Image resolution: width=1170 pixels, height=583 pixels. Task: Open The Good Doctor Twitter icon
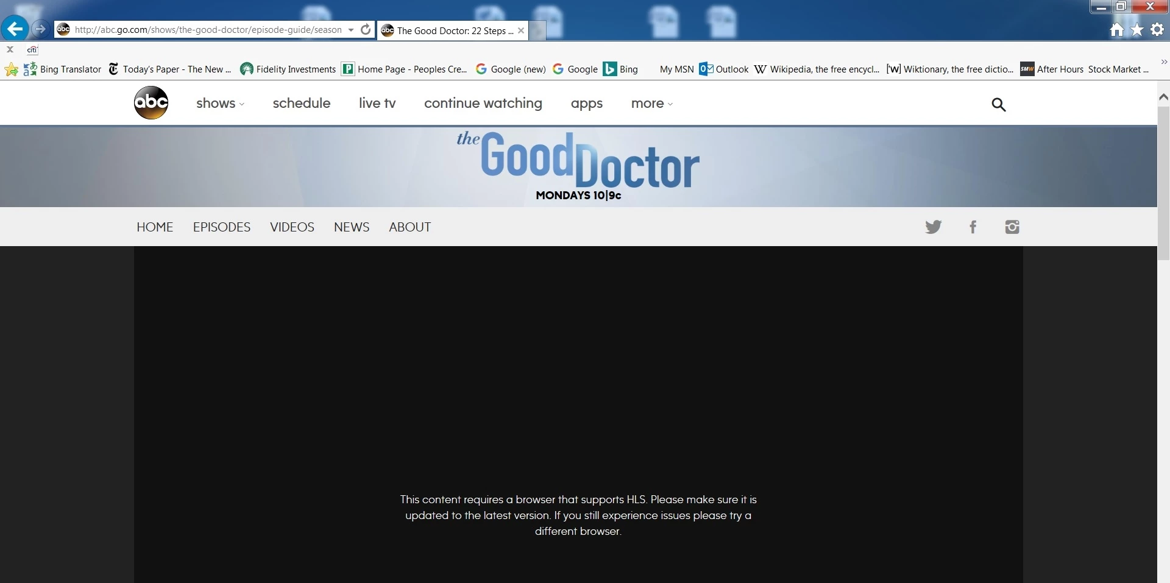tap(933, 227)
